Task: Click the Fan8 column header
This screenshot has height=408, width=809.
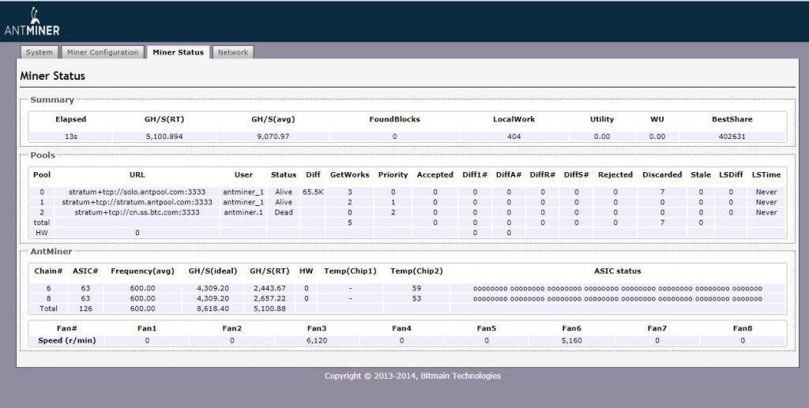Action: coord(743,328)
